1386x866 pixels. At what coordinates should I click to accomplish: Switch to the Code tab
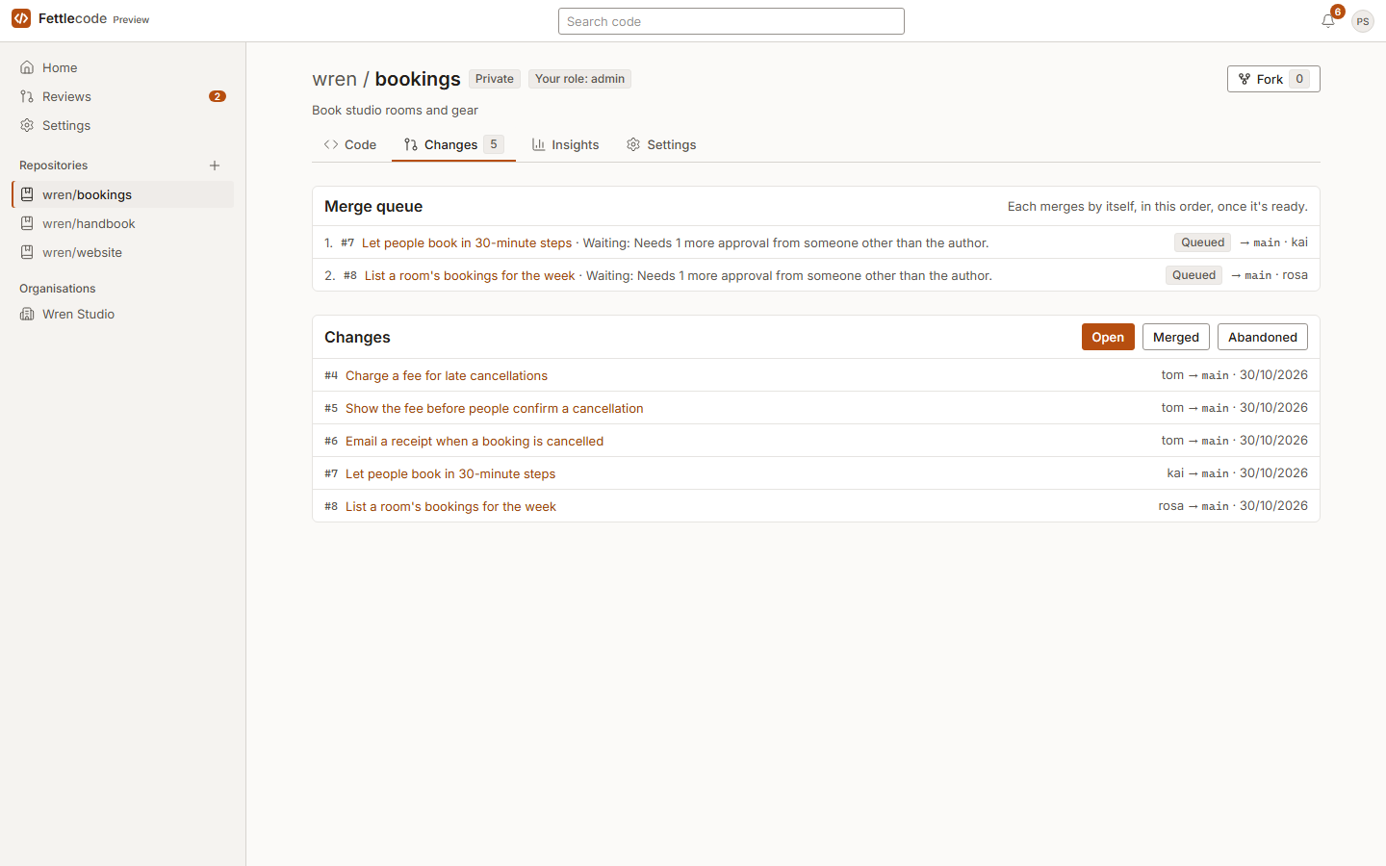[x=350, y=144]
